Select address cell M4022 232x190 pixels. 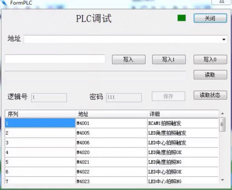111,172
